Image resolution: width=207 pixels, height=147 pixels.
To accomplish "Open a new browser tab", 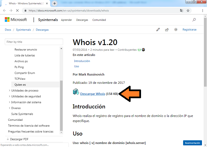I will coord(55,3).
